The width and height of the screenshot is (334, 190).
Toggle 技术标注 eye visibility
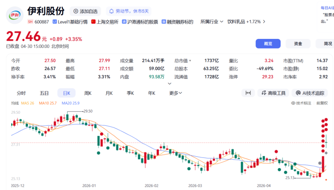tap(301, 103)
